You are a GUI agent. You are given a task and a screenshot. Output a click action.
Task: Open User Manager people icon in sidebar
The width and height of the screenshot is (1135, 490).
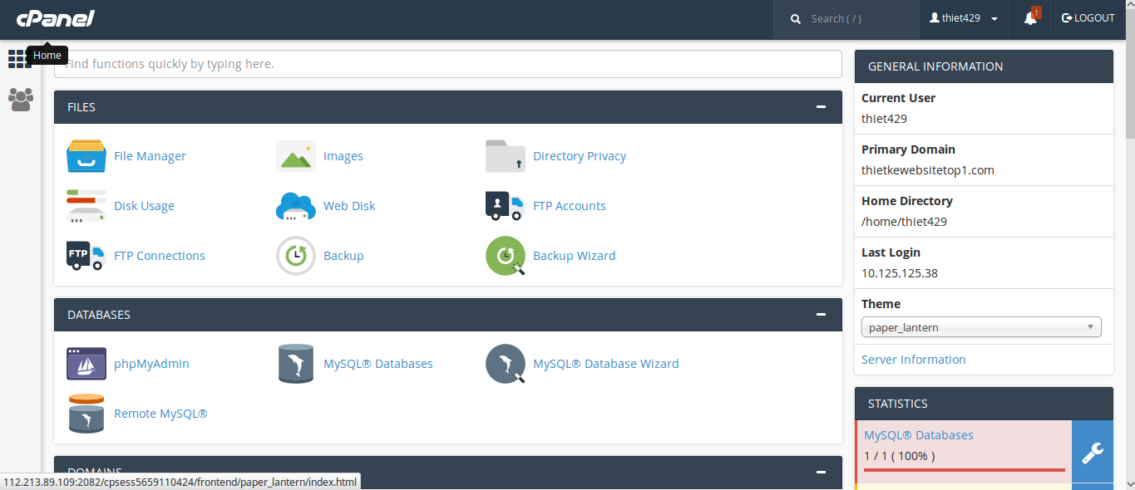[x=21, y=100]
